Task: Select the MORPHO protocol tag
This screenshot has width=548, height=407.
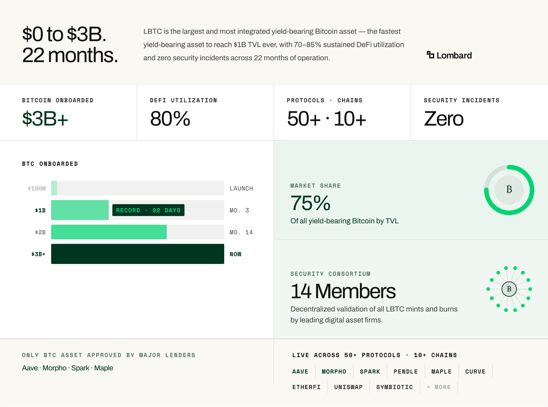Action: tap(334, 371)
